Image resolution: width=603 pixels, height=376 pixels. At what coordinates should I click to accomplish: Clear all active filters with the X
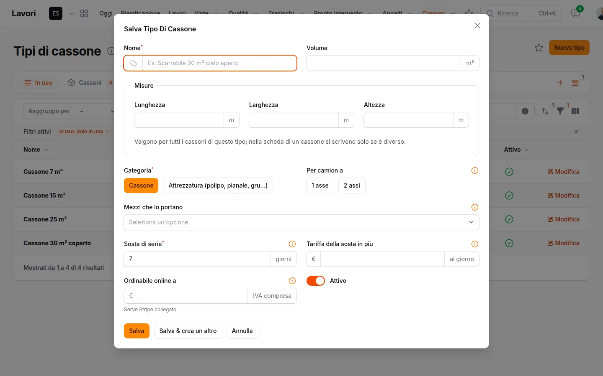click(576, 132)
